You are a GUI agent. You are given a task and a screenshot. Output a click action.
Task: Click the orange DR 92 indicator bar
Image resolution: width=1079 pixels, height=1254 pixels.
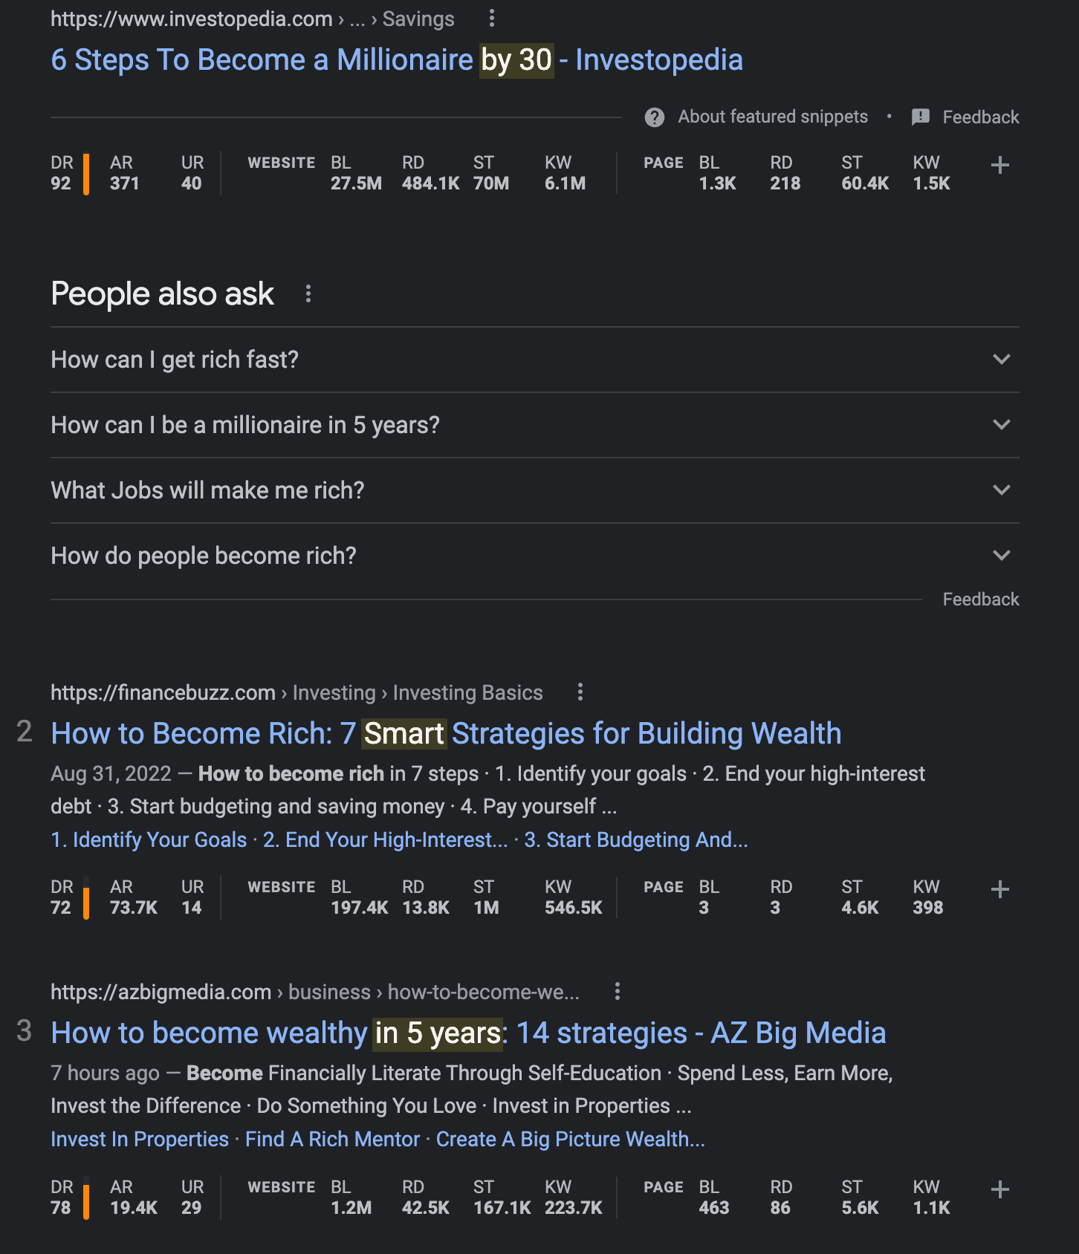tap(86, 173)
